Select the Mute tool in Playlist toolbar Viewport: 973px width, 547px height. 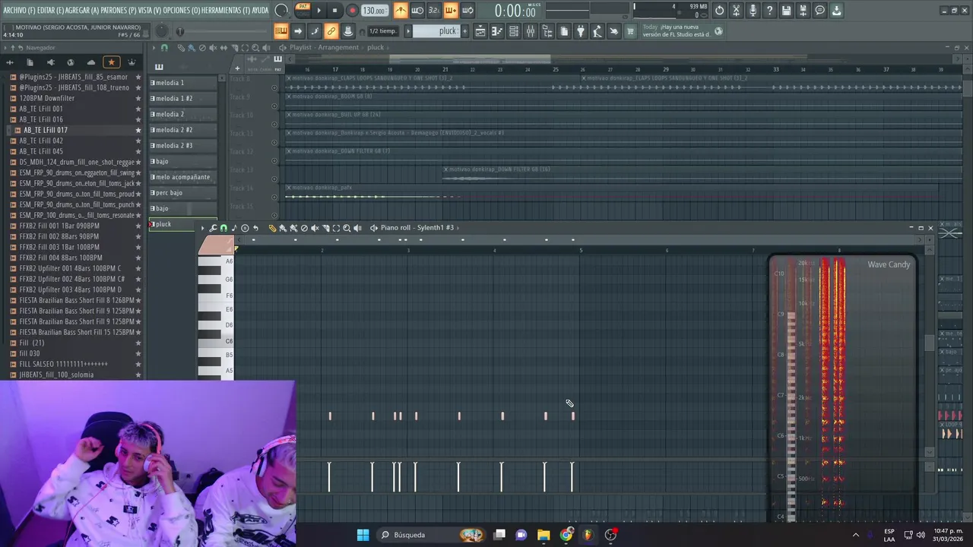coord(213,48)
